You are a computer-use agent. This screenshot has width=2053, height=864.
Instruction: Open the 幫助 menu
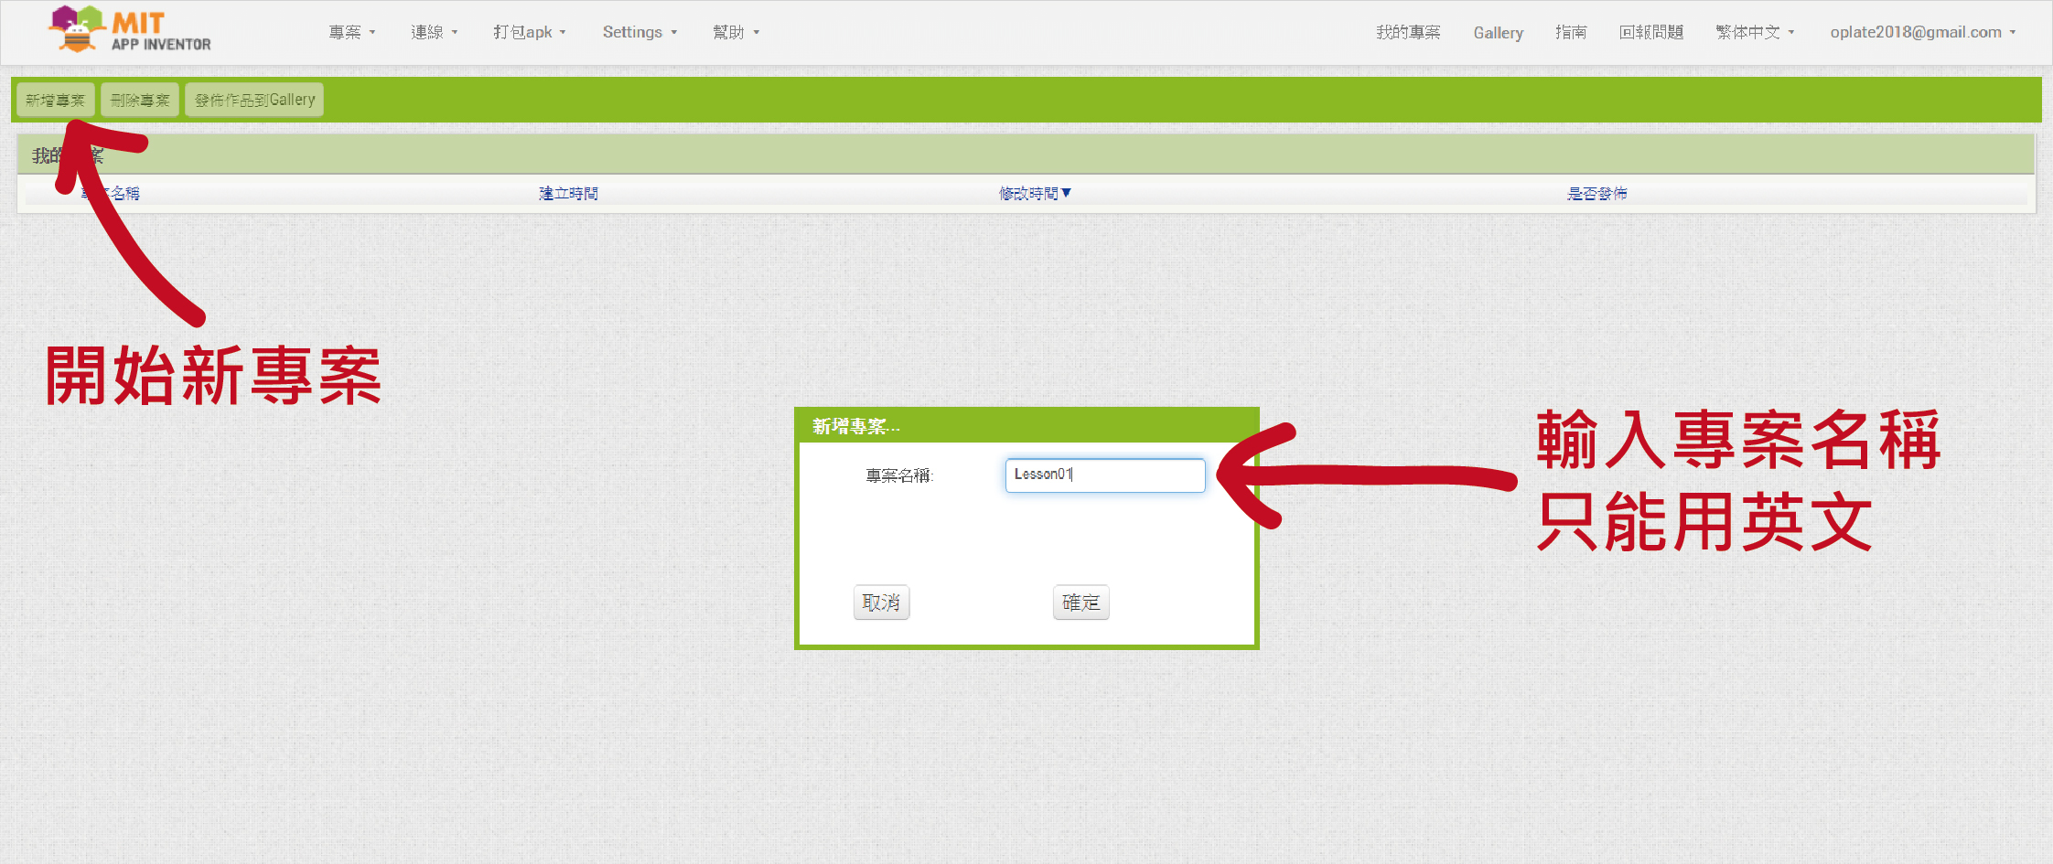coord(736,32)
